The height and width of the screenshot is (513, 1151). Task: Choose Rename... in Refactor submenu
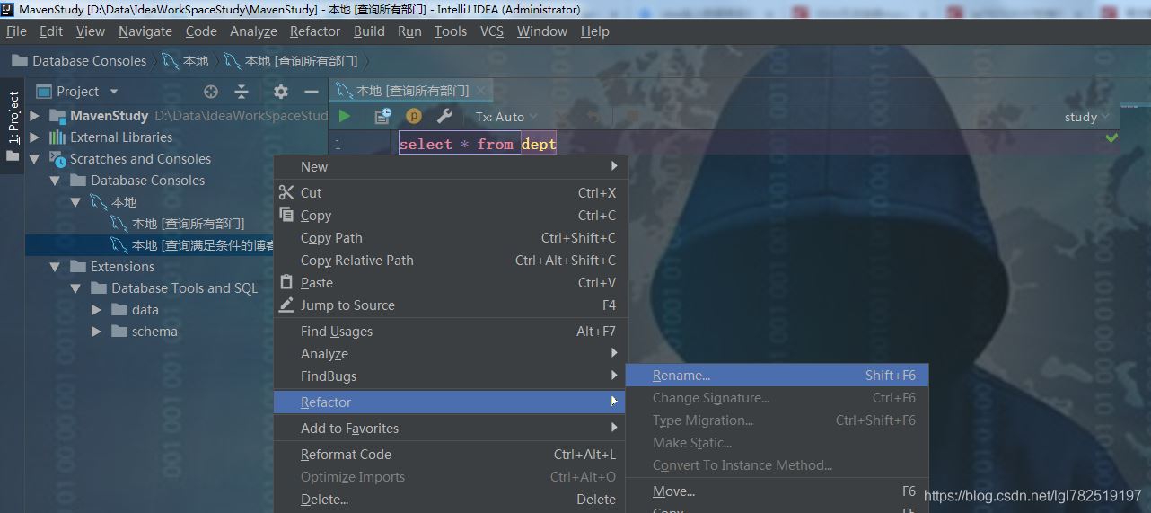777,376
